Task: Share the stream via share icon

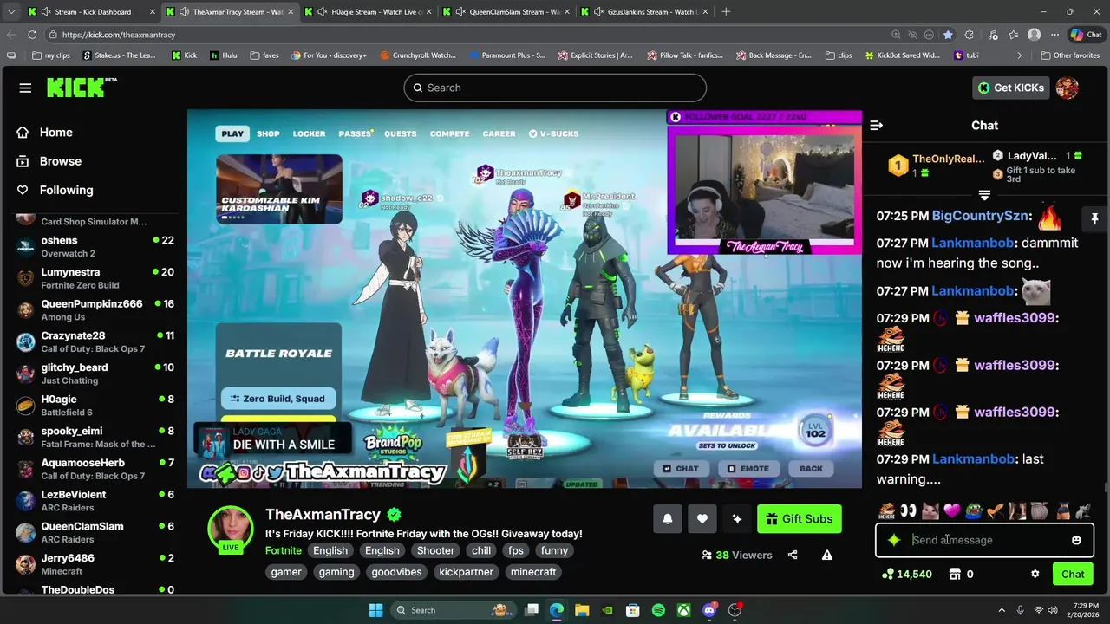Action: [793, 555]
